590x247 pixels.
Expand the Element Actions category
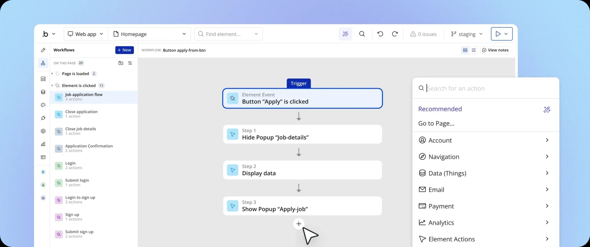486,239
